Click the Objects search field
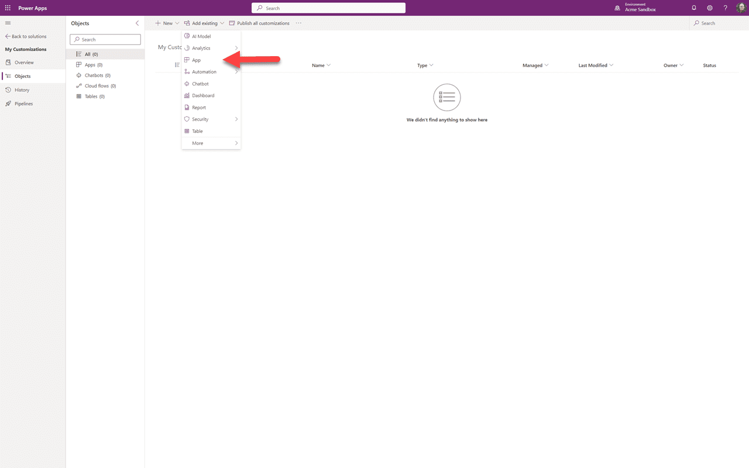The height and width of the screenshot is (468, 749). coord(105,39)
